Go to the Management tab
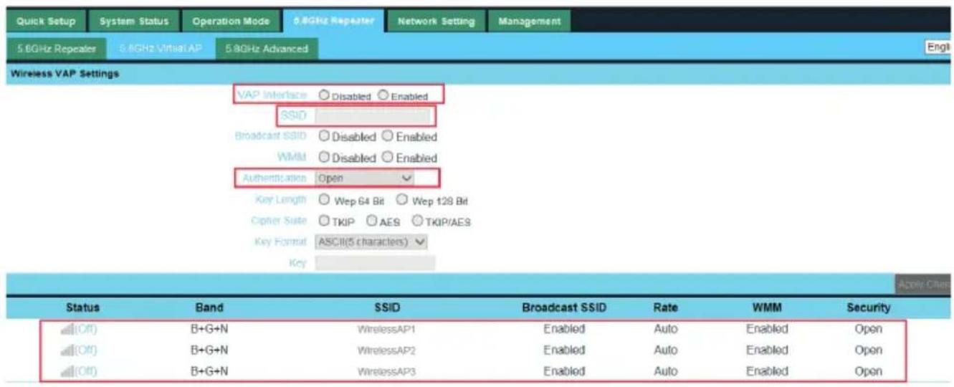954x387 pixels. [530, 21]
